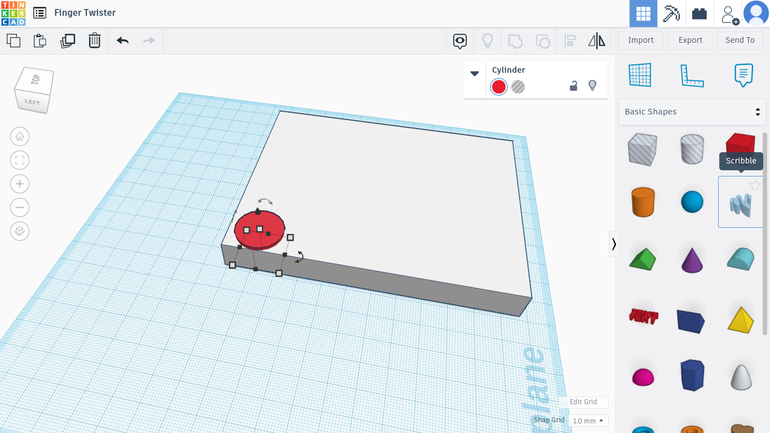Image resolution: width=770 pixels, height=433 pixels.
Task: Click the Tinkercad logo
Action: pos(13,13)
